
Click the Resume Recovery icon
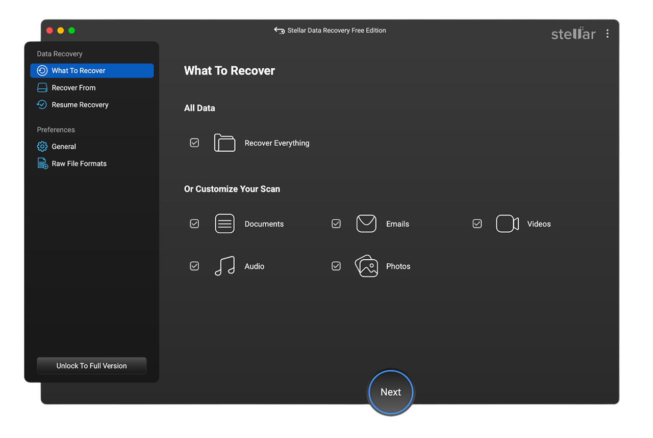click(x=42, y=104)
